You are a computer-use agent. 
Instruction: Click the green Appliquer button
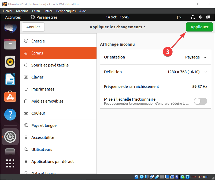199,27
